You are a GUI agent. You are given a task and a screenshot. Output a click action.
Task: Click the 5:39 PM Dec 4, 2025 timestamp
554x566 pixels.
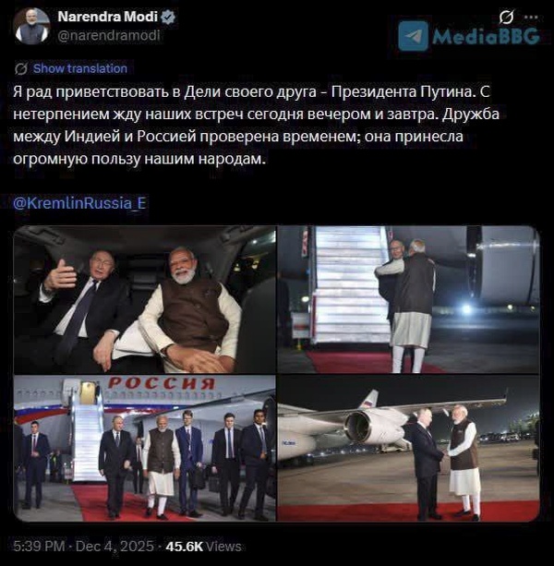(83, 546)
